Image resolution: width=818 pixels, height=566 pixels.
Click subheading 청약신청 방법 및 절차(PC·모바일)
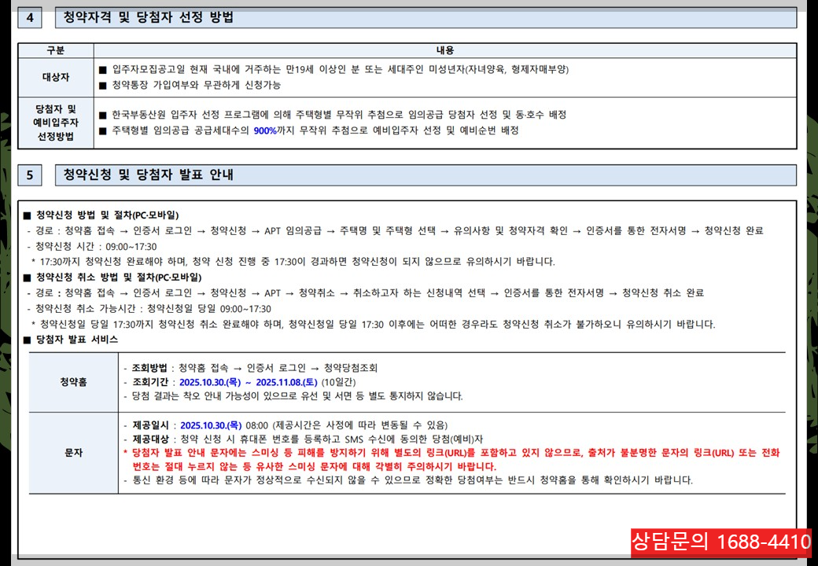(x=101, y=215)
